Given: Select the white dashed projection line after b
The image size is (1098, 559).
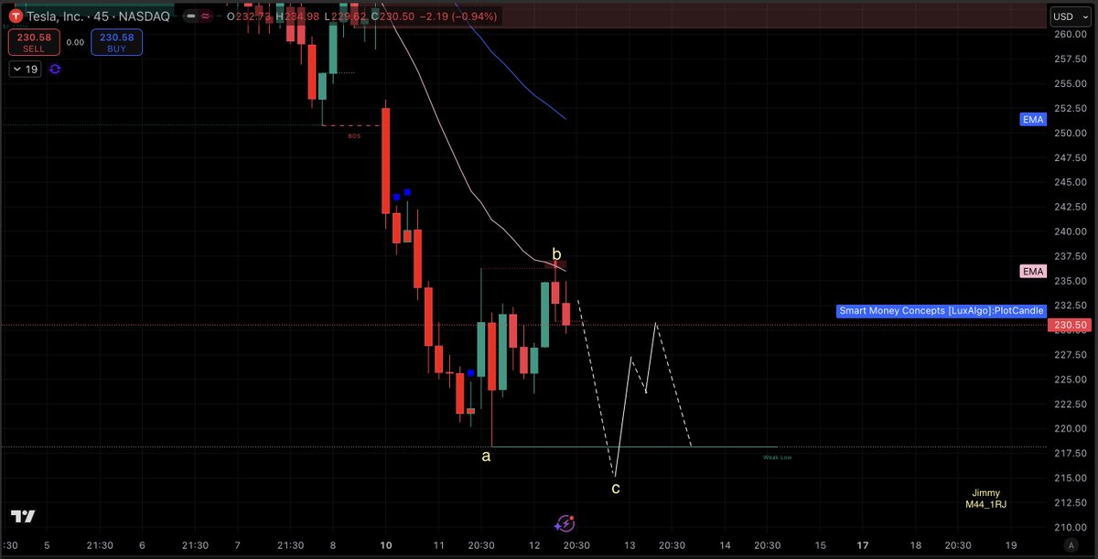Looking at the screenshot, I should click(x=596, y=388).
